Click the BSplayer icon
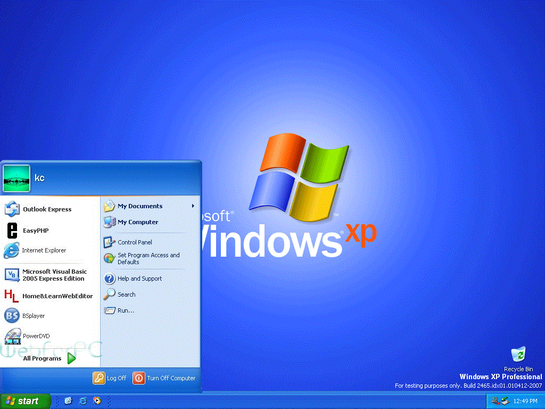 (x=12, y=316)
